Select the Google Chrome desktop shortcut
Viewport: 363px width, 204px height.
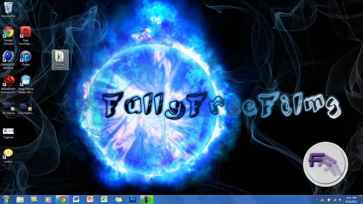[x=9, y=36]
